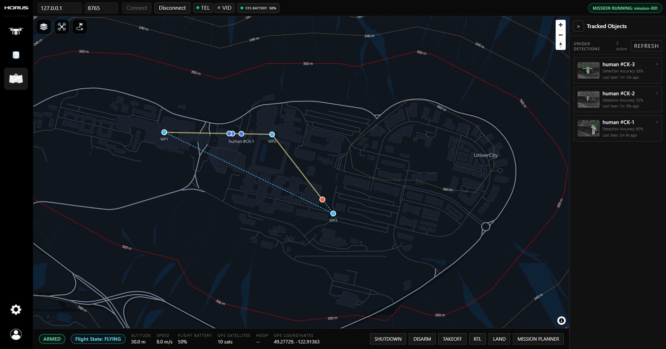Switch to the map view tab
Viewport: 666px width, 349px height.
[x=16, y=78]
